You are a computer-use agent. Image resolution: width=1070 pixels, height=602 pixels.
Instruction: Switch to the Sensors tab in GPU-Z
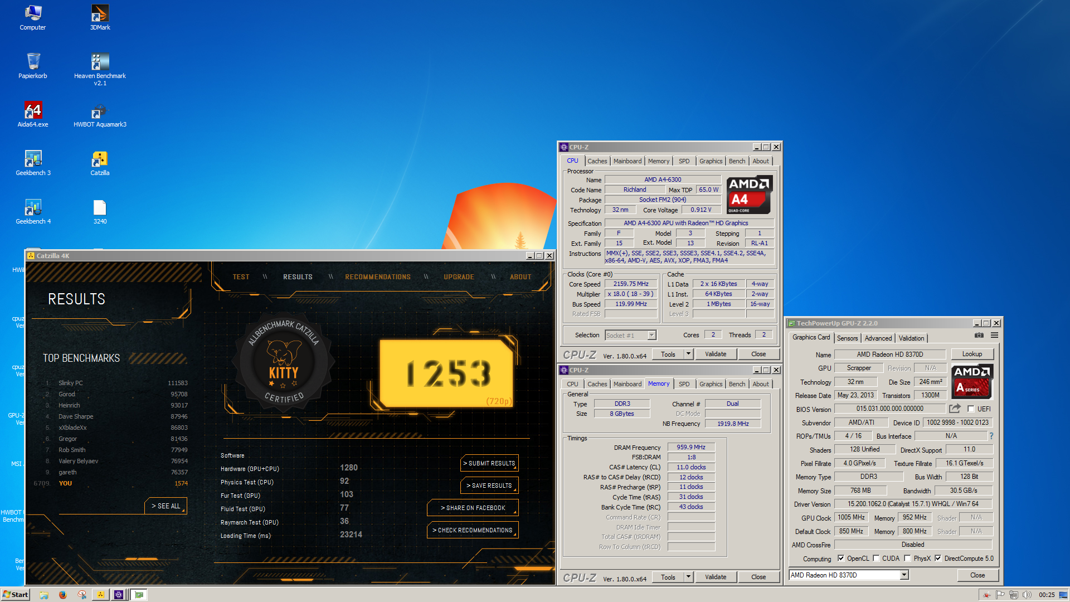[x=847, y=338]
